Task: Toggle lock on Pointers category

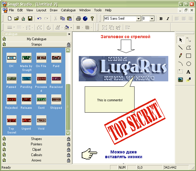Action: (69, 144)
